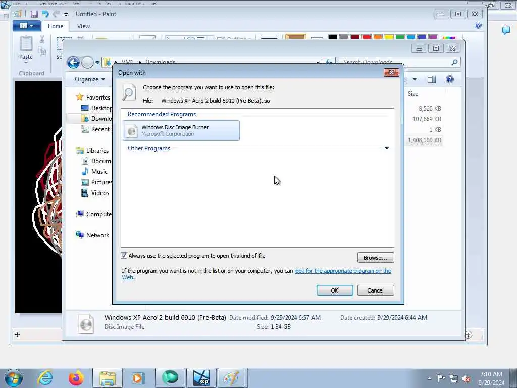This screenshot has width=517, height=388.
Task: Toggle the Explorer preview pane icon
Action: [431, 79]
